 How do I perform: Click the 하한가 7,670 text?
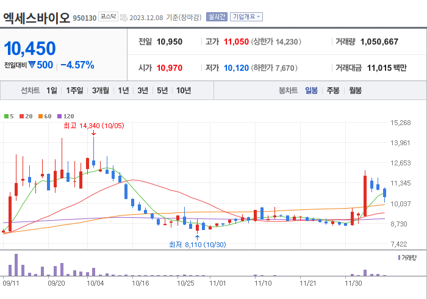[x=274, y=68]
